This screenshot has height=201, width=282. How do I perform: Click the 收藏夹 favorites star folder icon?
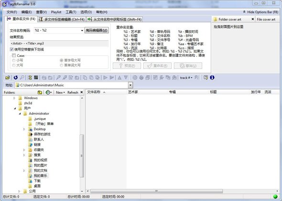[x=30, y=150]
